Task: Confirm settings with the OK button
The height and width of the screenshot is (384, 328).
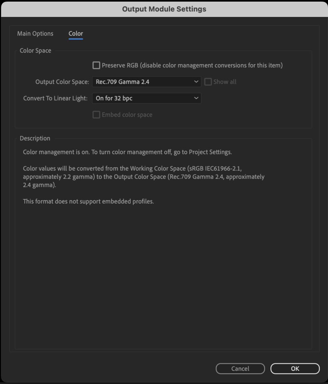Action: 295,369
